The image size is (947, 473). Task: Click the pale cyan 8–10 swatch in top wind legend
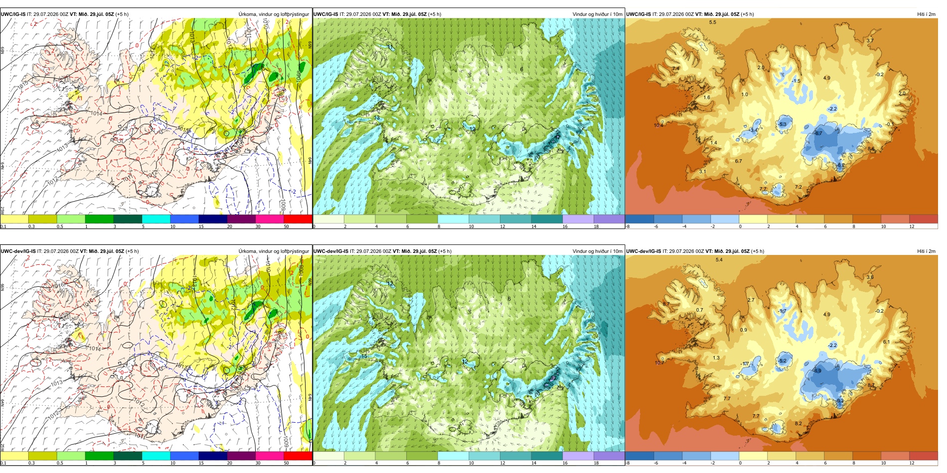(453, 219)
